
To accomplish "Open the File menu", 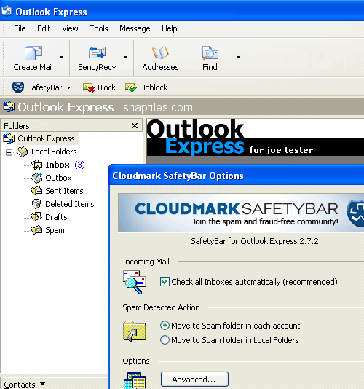I will [x=20, y=28].
